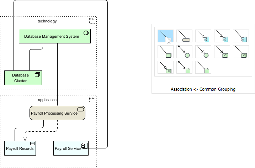Choose association to rounded service element icon
Viewport: 255px width, 168px height.
click(x=184, y=36)
